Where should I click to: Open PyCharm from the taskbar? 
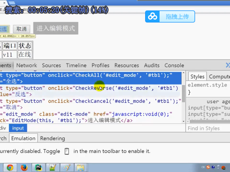(38, 168)
